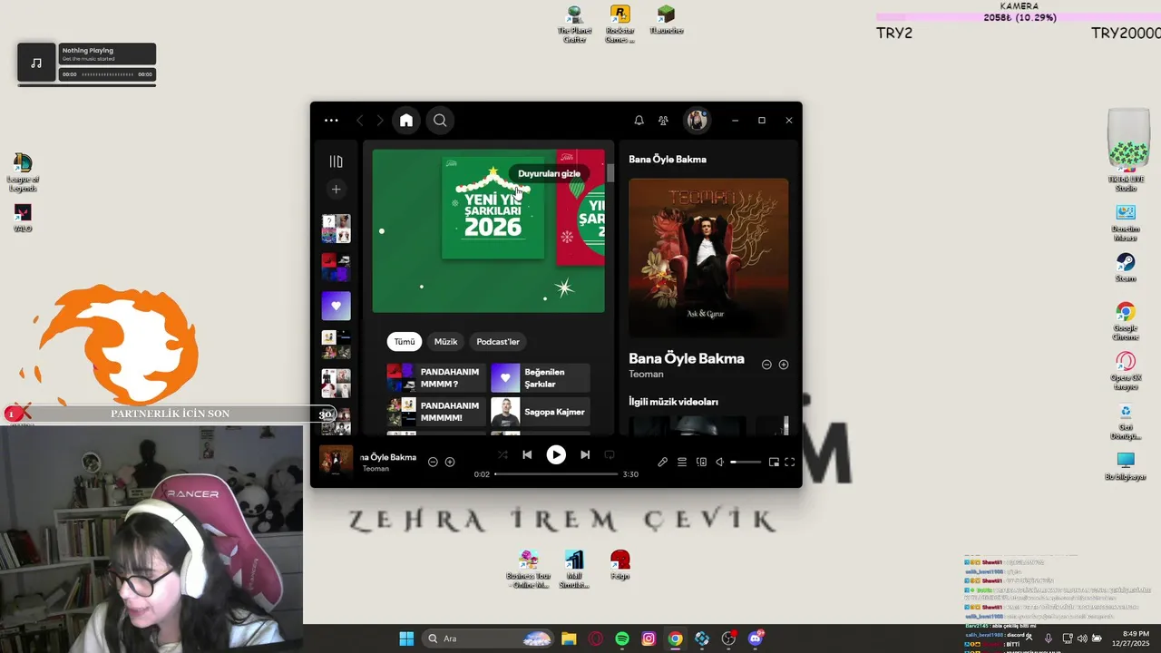Screen dimensions: 1161x653
Task: Open the Sagopa Kajmer card
Action: coord(541,412)
